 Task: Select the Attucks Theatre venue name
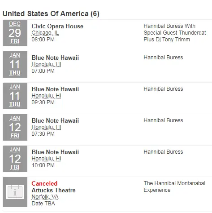click(53, 190)
